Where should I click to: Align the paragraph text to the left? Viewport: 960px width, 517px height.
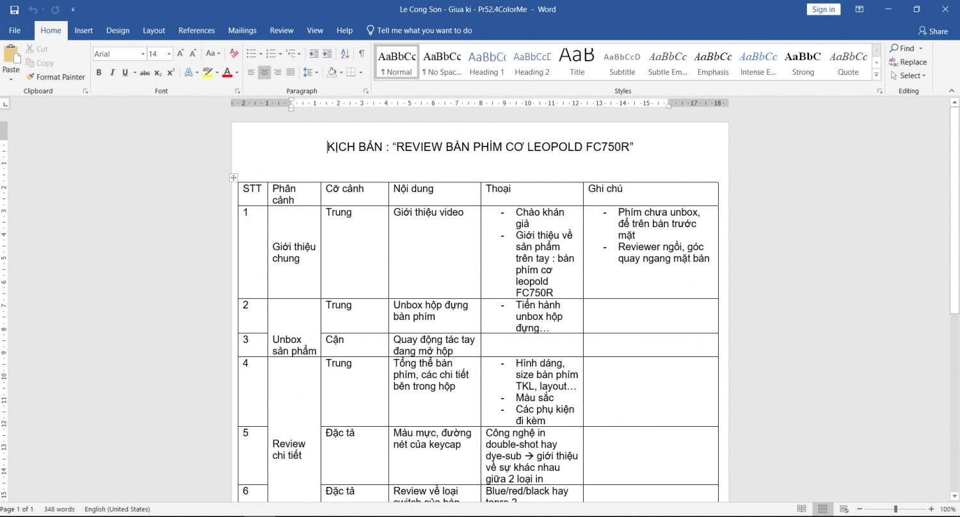tap(252, 73)
